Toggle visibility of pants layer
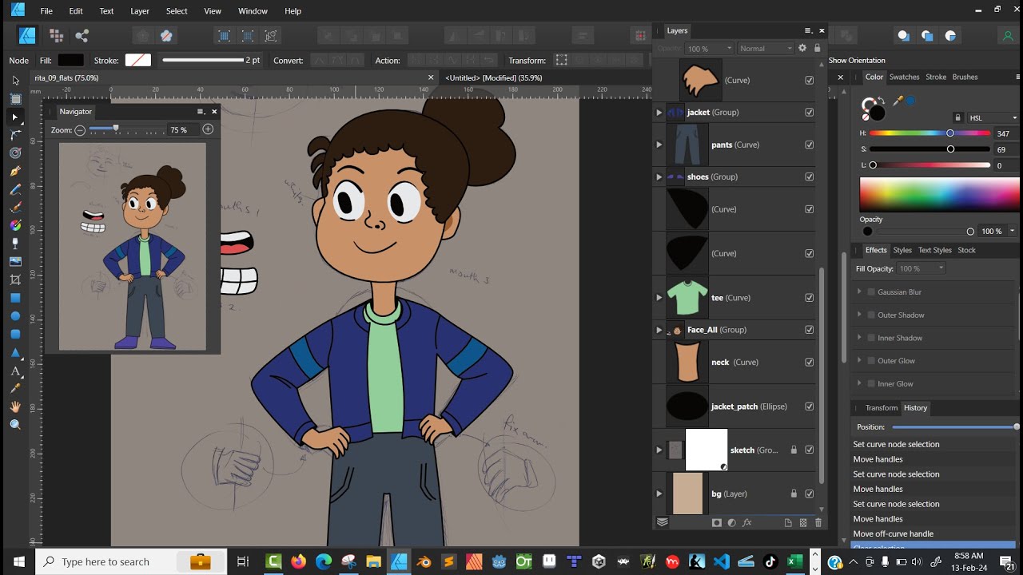 (x=810, y=145)
